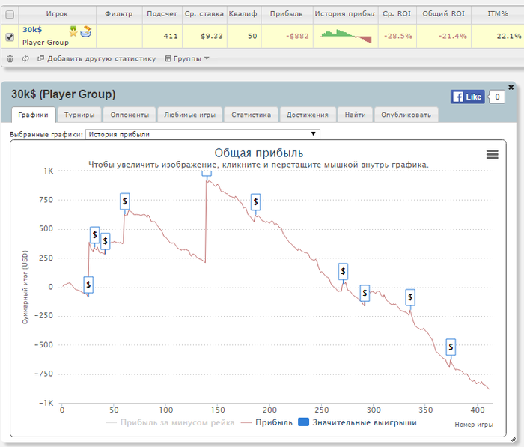Open the Достижения tab
The height and width of the screenshot is (447, 524).
tap(308, 115)
